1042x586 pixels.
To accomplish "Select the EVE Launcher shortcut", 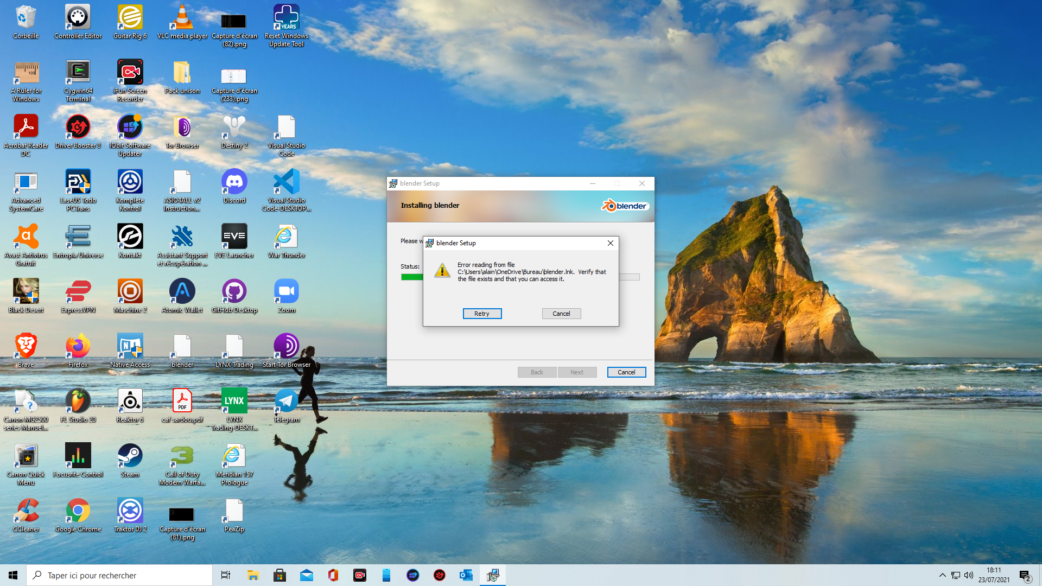I will pyautogui.click(x=234, y=242).
